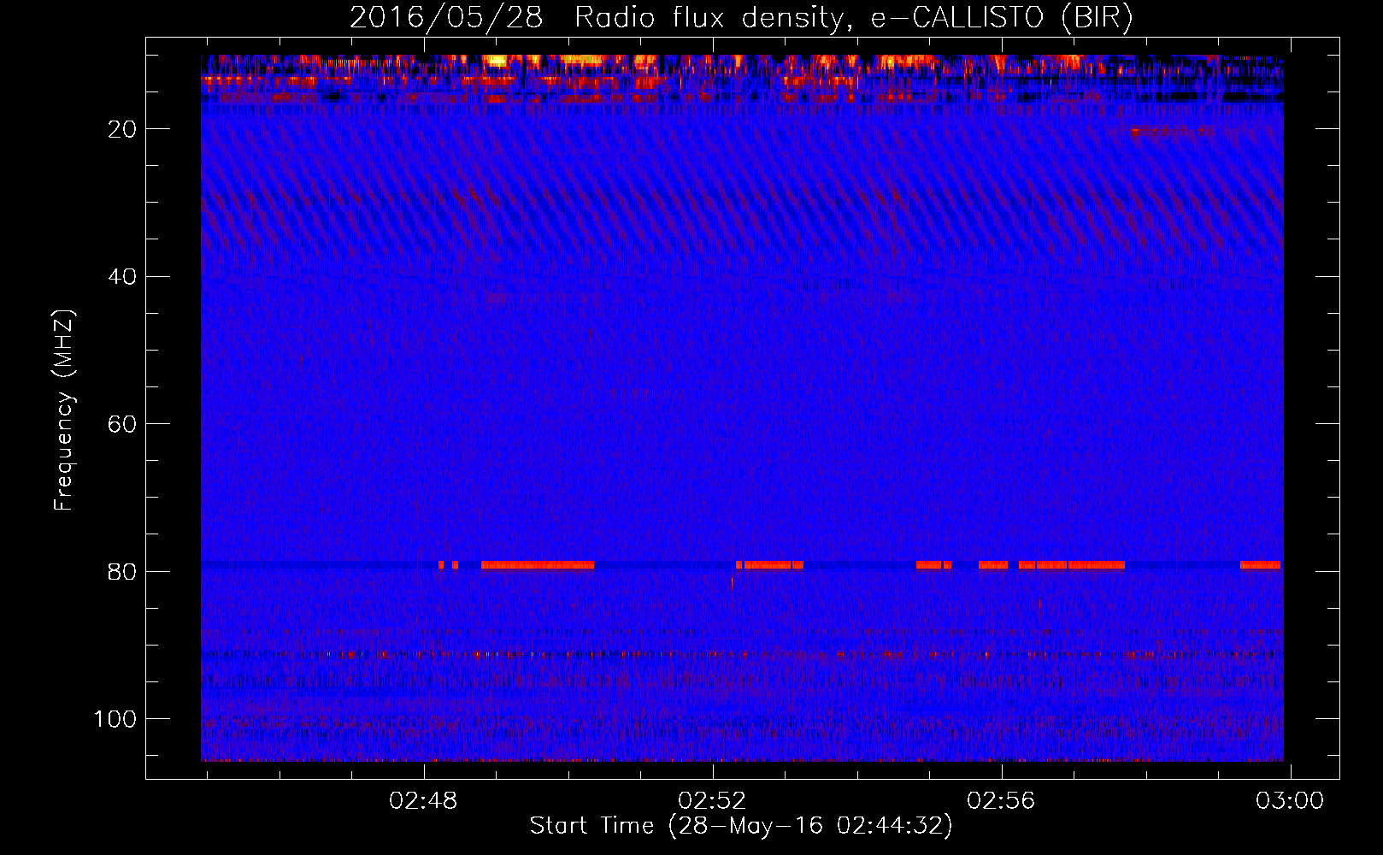Click the 'Frequency (MHZ)' axis label
The width and height of the screenshot is (1383, 855).
click(63, 410)
